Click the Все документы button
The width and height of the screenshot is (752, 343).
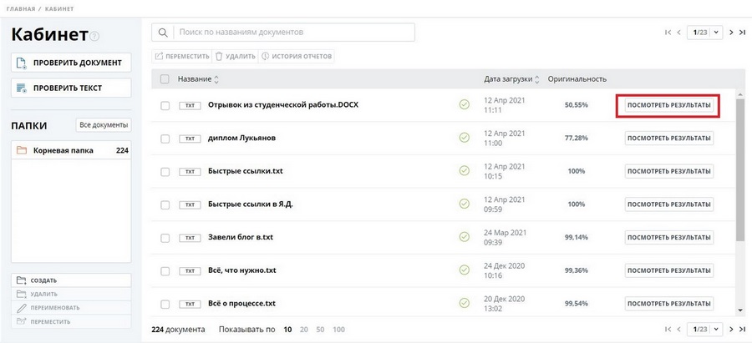[x=104, y=125]
